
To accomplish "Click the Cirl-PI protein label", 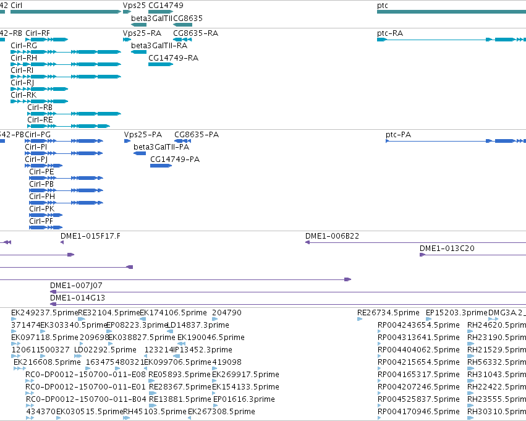I will [36, 147].
